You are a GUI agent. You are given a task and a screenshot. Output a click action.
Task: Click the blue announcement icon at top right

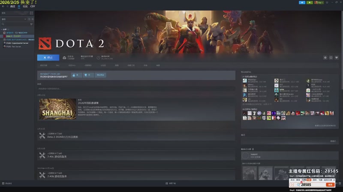302,3
